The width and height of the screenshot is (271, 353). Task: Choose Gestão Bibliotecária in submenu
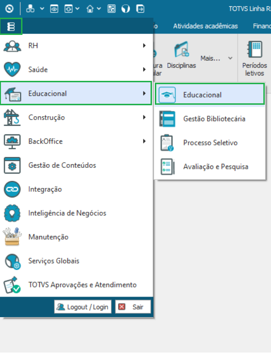(x=210, y=119)
